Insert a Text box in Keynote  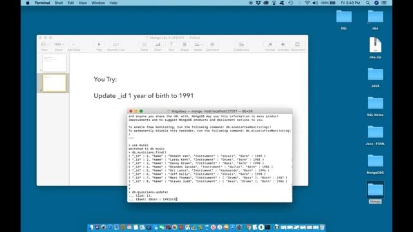pyautogui.click(x=171, y=46)
